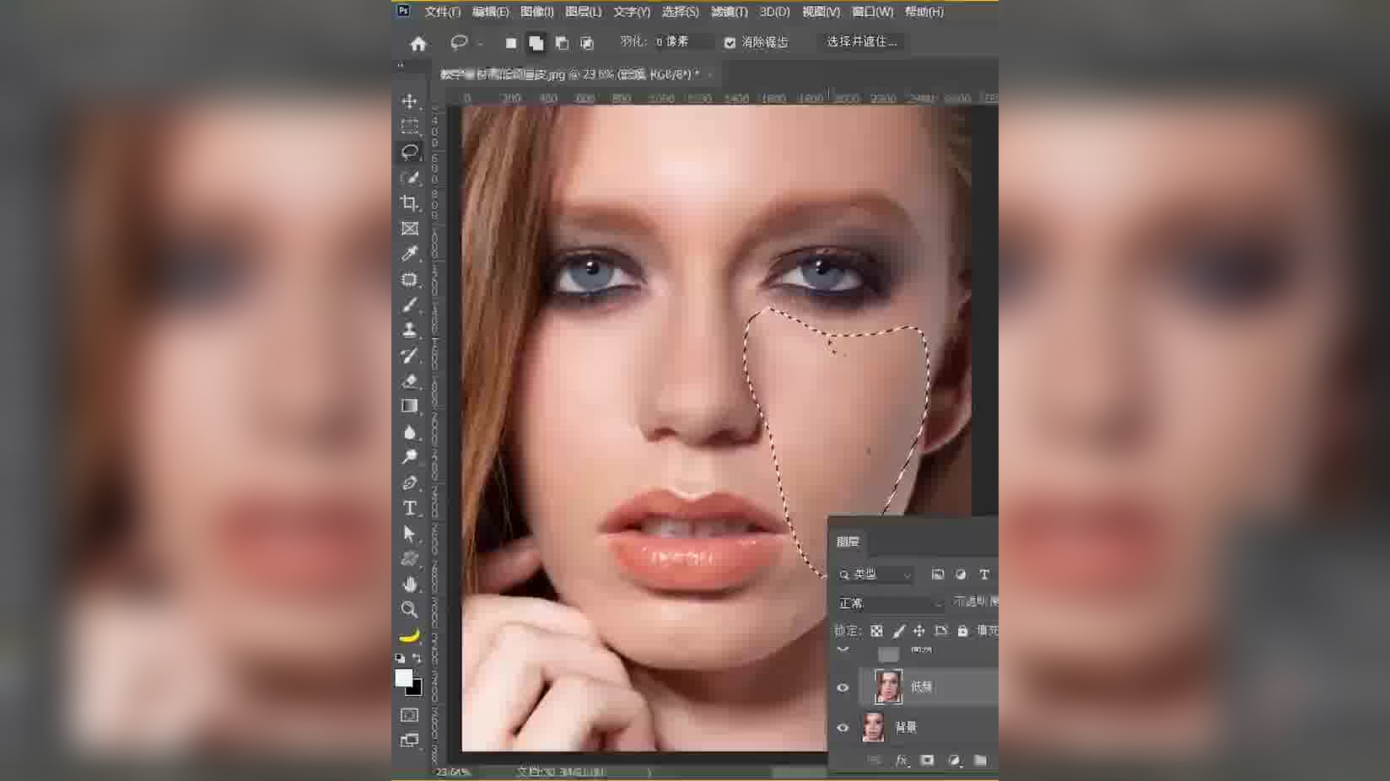
Task: Open the 窗口(W) menu
Action: click(873, 12)
